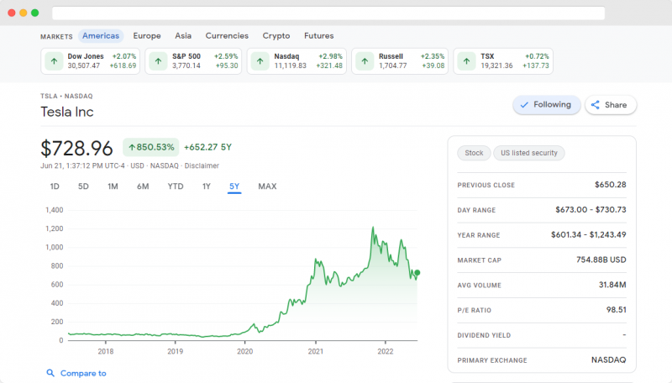
Task: Select the 5Y chart range
Action: [234, 186]
